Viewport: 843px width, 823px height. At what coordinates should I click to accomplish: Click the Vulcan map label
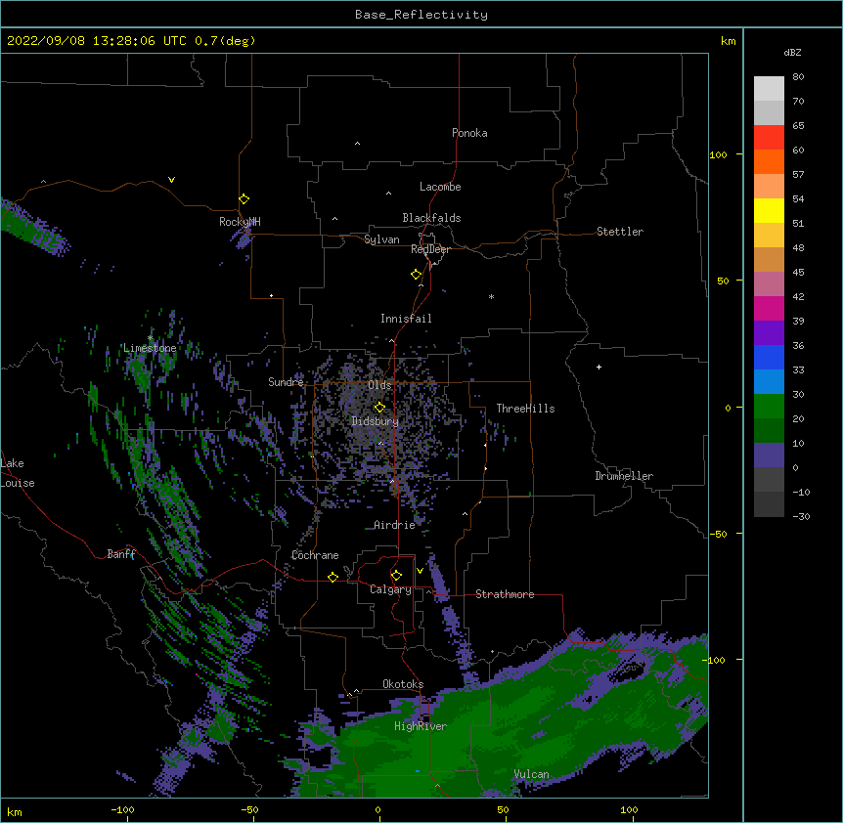click(531, 774)
